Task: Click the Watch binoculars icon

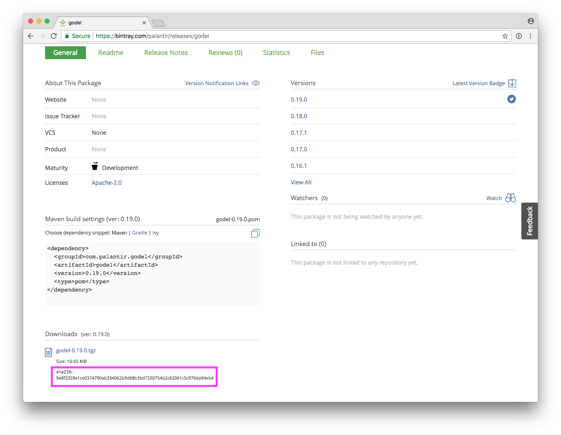Action: 511,198
